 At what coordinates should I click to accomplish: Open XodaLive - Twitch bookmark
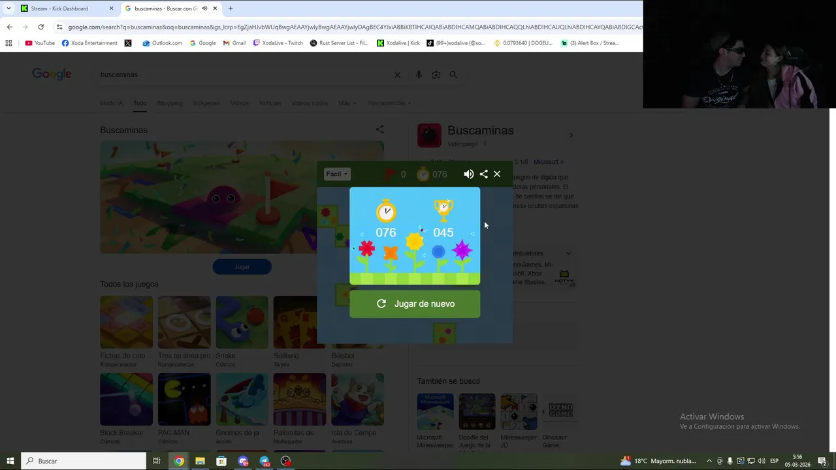click(x=278, y=43)
